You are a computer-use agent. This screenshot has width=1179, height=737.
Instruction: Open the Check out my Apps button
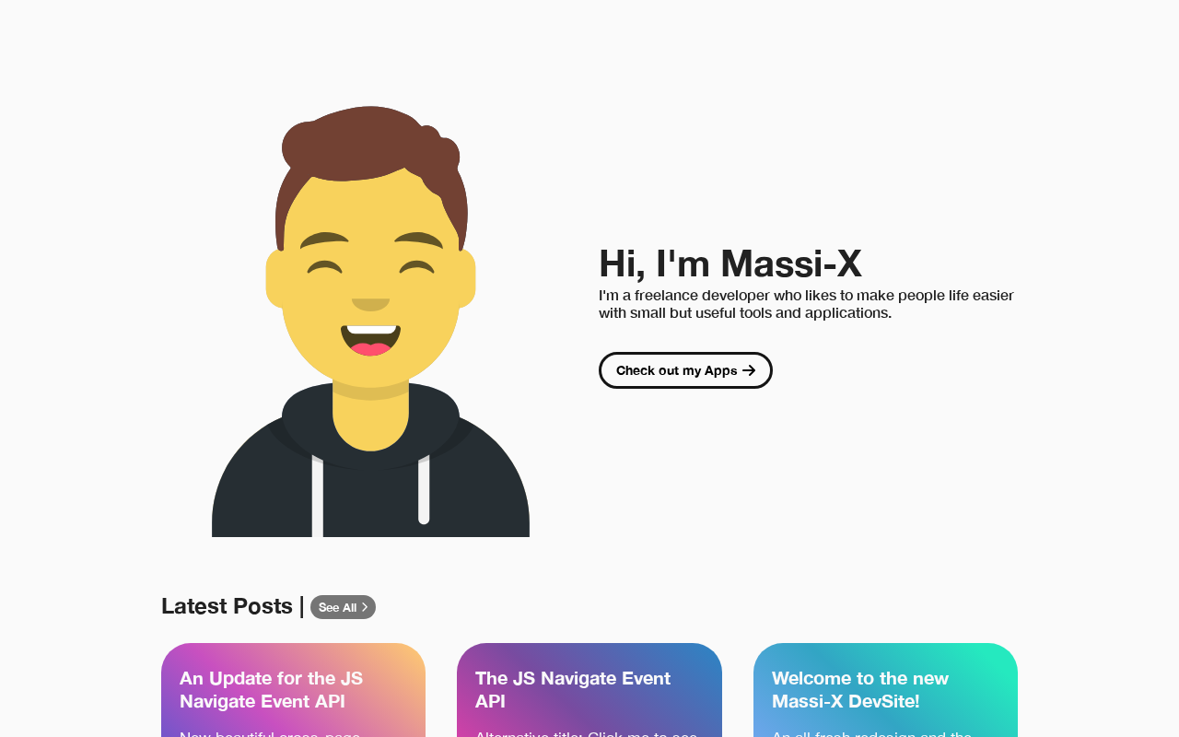pyautogui.click(x=685, y=370)
